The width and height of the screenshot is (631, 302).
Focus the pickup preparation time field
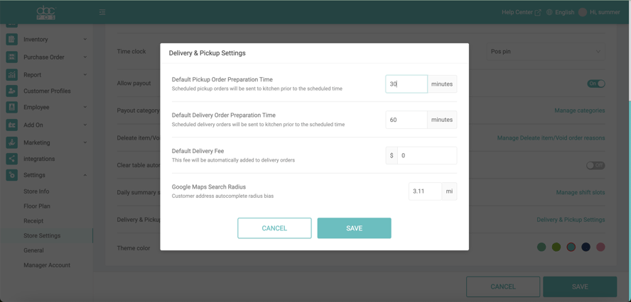406,84
